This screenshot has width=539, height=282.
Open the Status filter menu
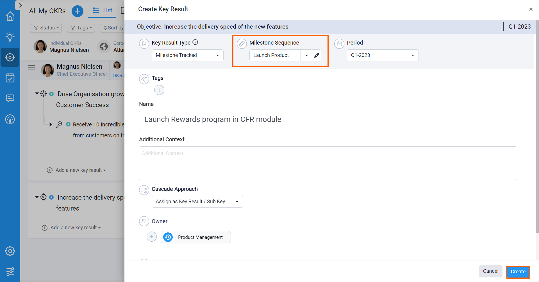(46, 28)
